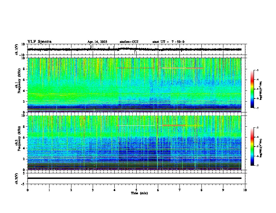Image resolution: width=276 pixels, height=213 pixels.
Task: Click the ch.2 color scale bar
Action: click(x=252, y=147)
